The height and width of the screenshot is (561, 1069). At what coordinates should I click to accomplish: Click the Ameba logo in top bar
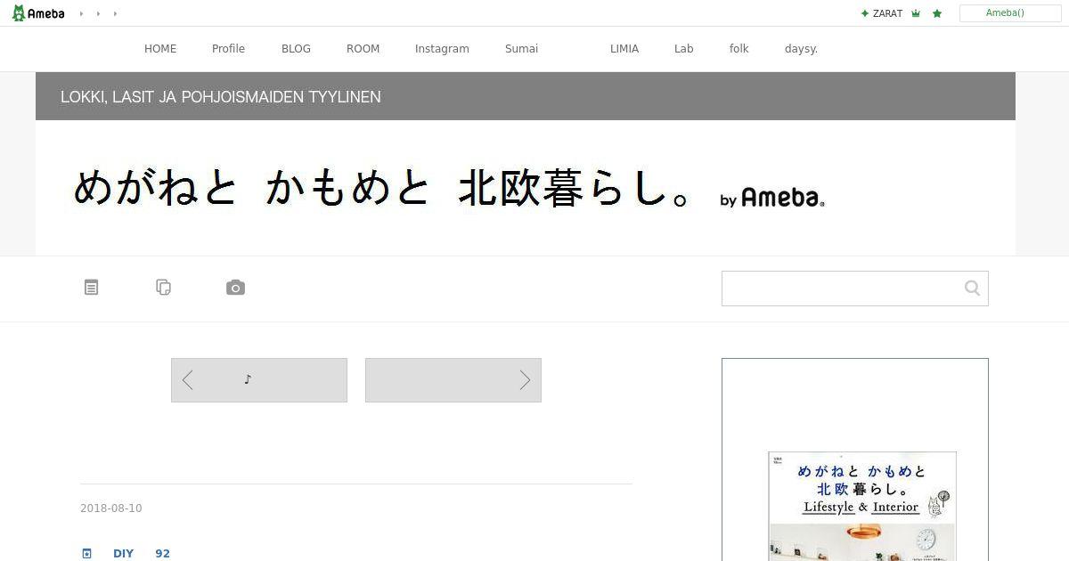(38, 13)
